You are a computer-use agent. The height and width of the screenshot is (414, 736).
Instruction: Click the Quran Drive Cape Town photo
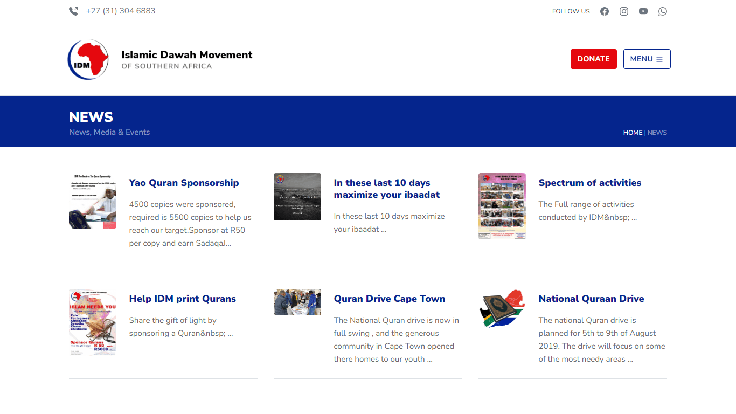pos(297,302)
